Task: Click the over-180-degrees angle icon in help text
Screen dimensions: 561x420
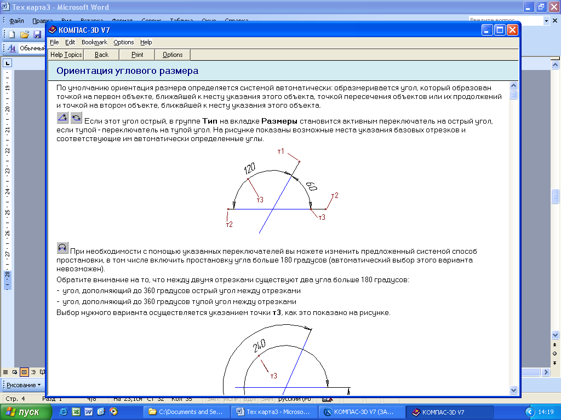Action: pyautogui.click(x=62, y=248)
